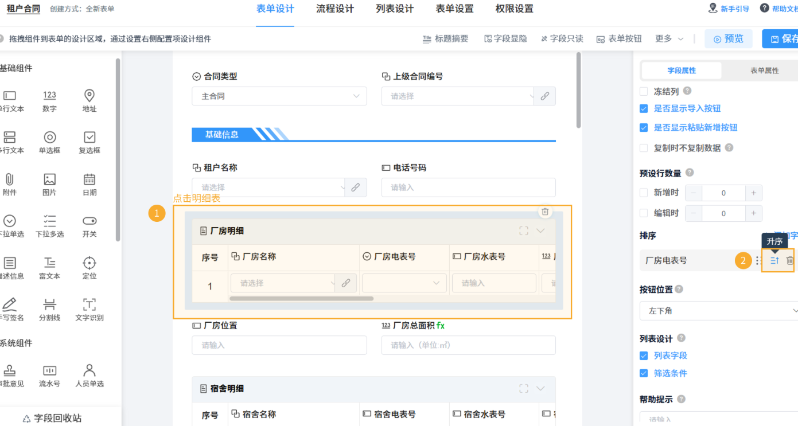The width and height of the screenshot is (798, 426).
Task: Click the 厂房位置 input field
Action: tap(279, 345)
